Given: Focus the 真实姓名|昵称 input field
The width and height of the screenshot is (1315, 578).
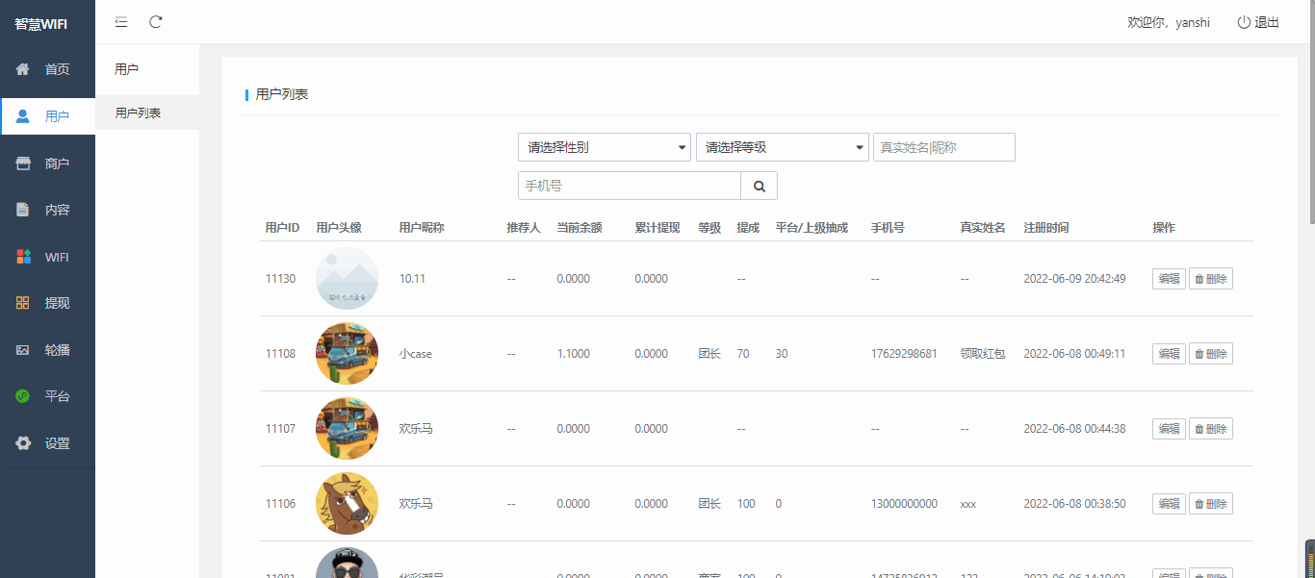Looking at the screenshot, I should click(x=944, y=147).
